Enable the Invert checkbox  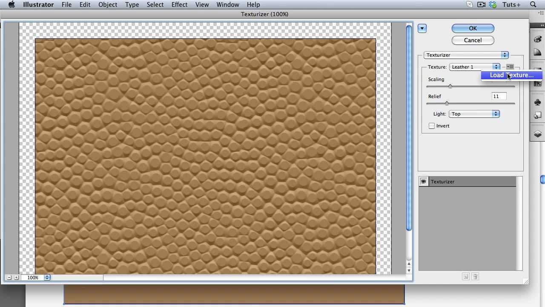(432, 126)
